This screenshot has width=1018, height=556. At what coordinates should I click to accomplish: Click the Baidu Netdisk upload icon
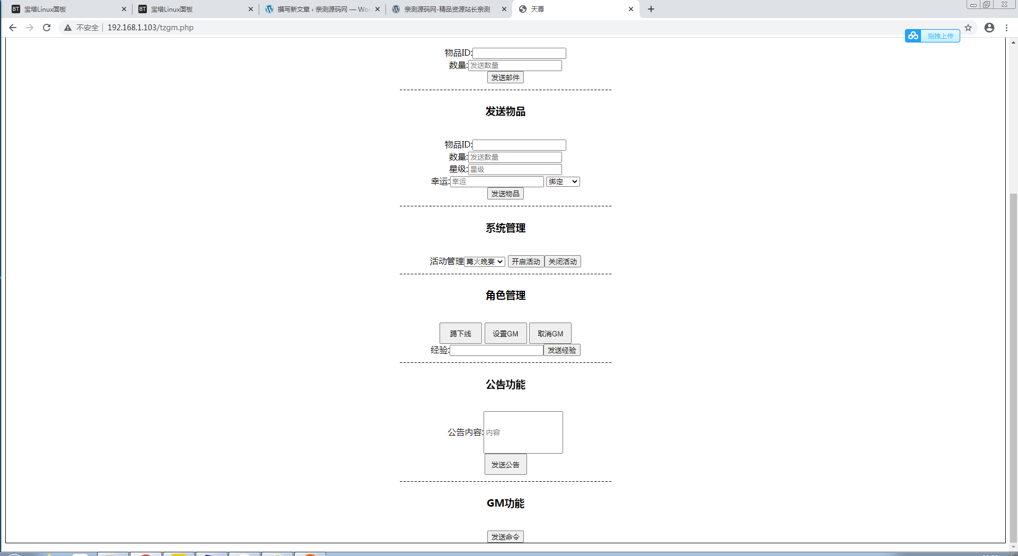pyautogui.click(x=913, y=36)
